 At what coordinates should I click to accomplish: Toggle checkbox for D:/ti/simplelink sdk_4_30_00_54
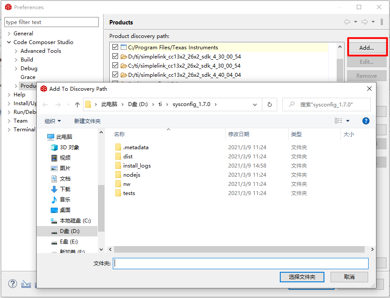(115, 56)
